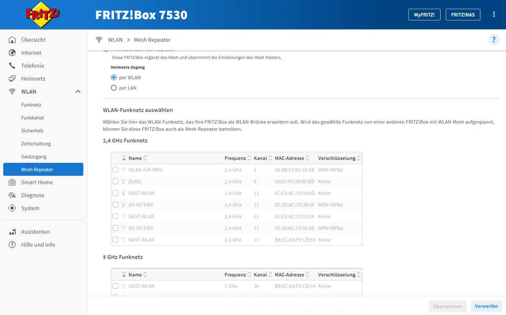Click signal icon of ZyXEL row
This screenshot has width=506, height=315.
(124, 181)
